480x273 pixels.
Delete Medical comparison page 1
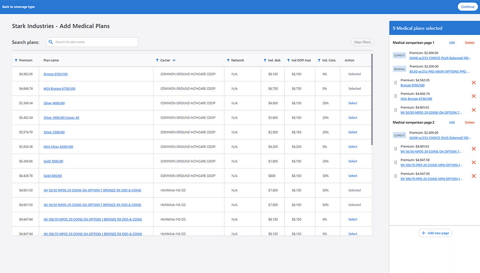click(469, 43)
